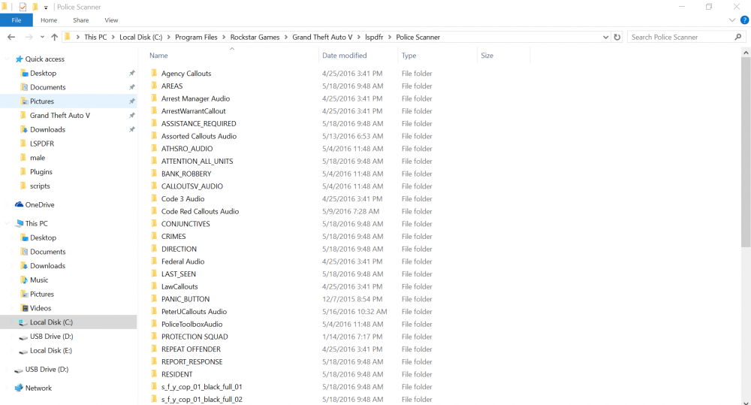The height and width of the screenshot is (405, 751).
Task: Click PANIC_BUTTON folder icon
Action: (x=154, y=298)
